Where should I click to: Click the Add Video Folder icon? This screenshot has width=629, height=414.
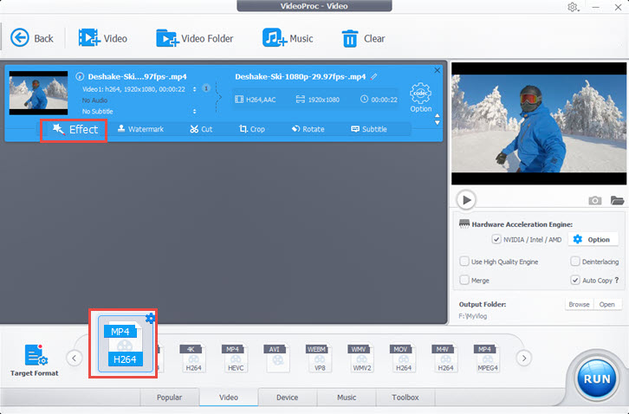click(x=167, y=38)
